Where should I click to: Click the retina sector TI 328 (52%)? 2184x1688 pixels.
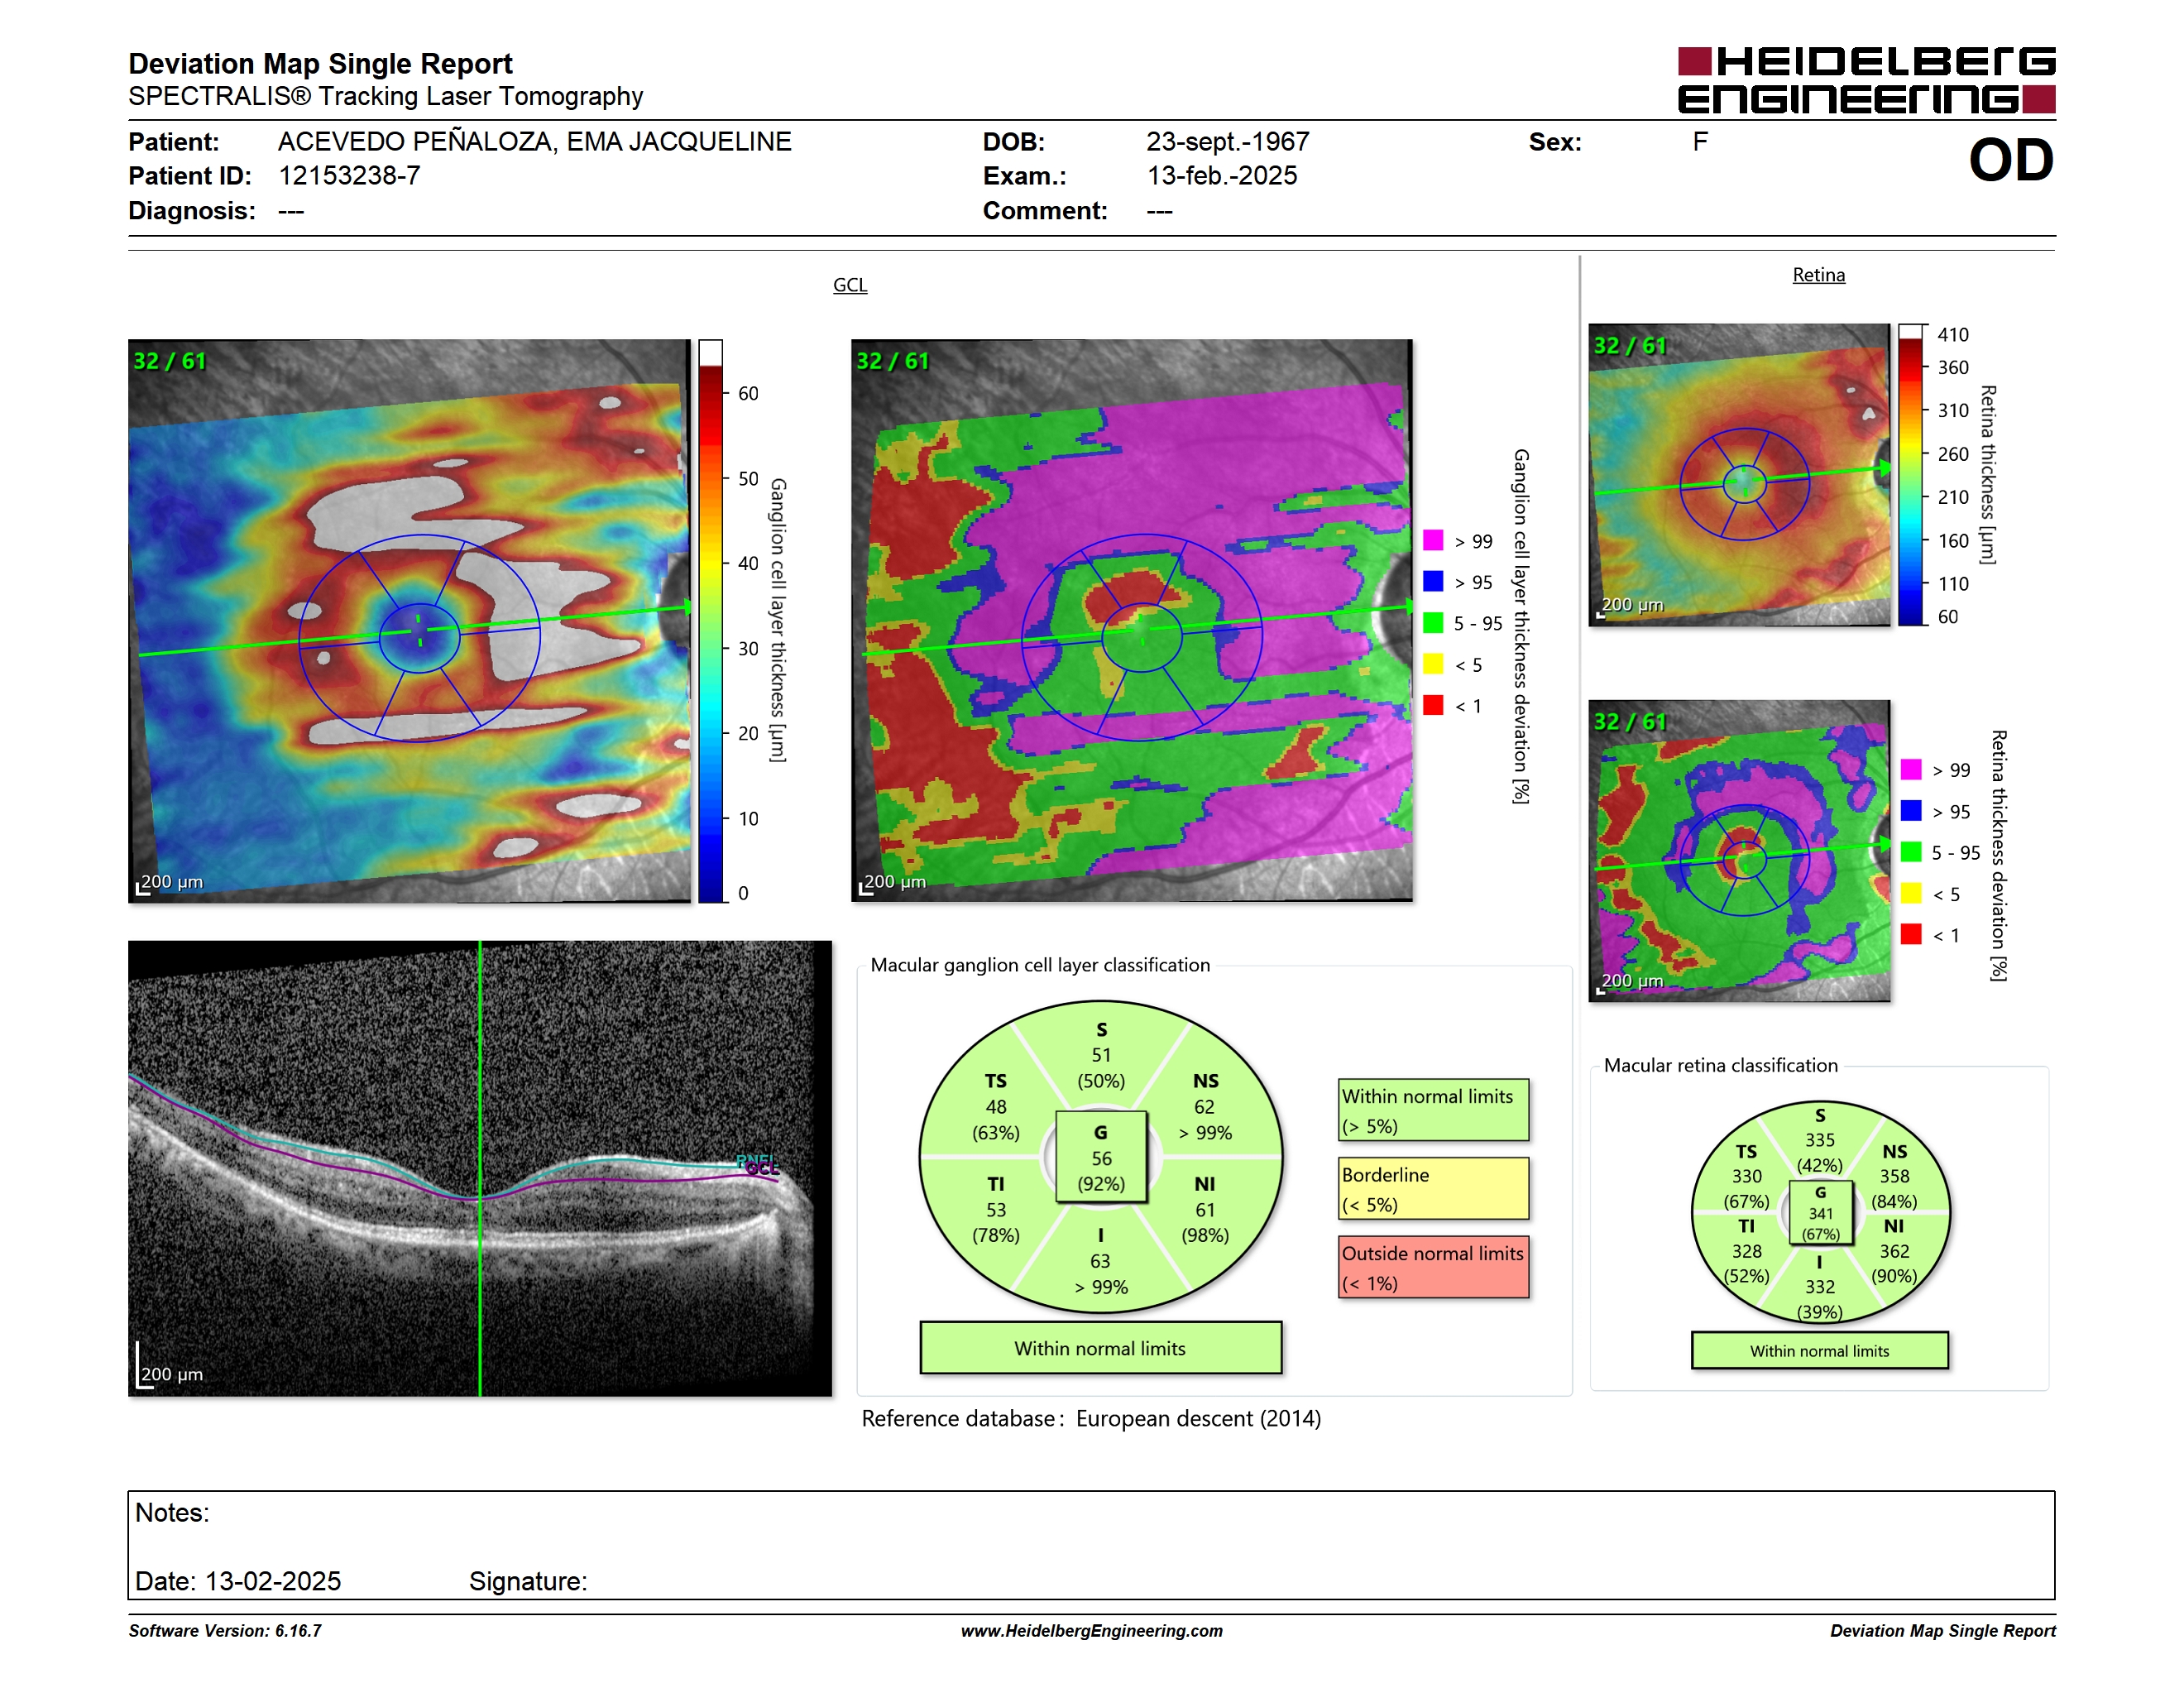[1747, 1250]
